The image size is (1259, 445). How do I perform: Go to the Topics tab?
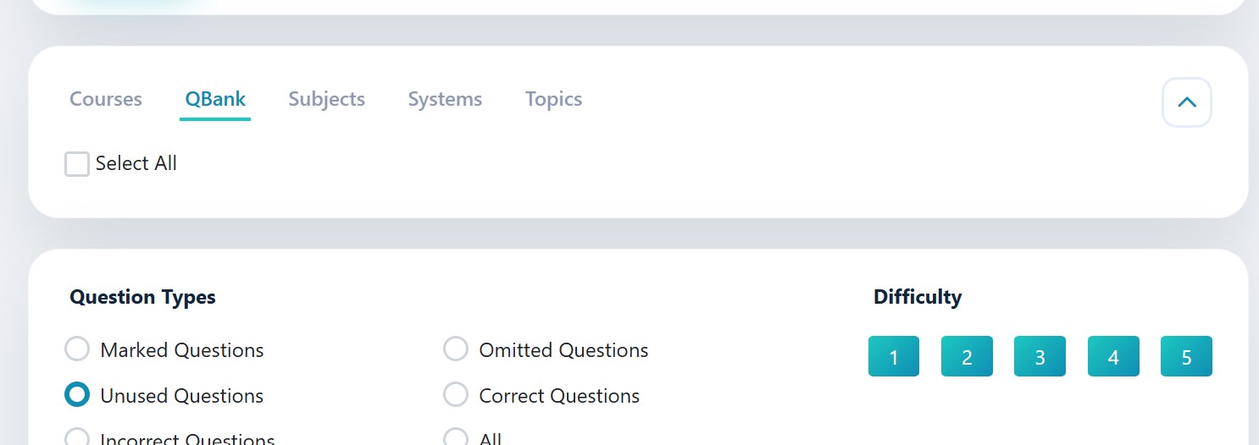tap(553, 99)
